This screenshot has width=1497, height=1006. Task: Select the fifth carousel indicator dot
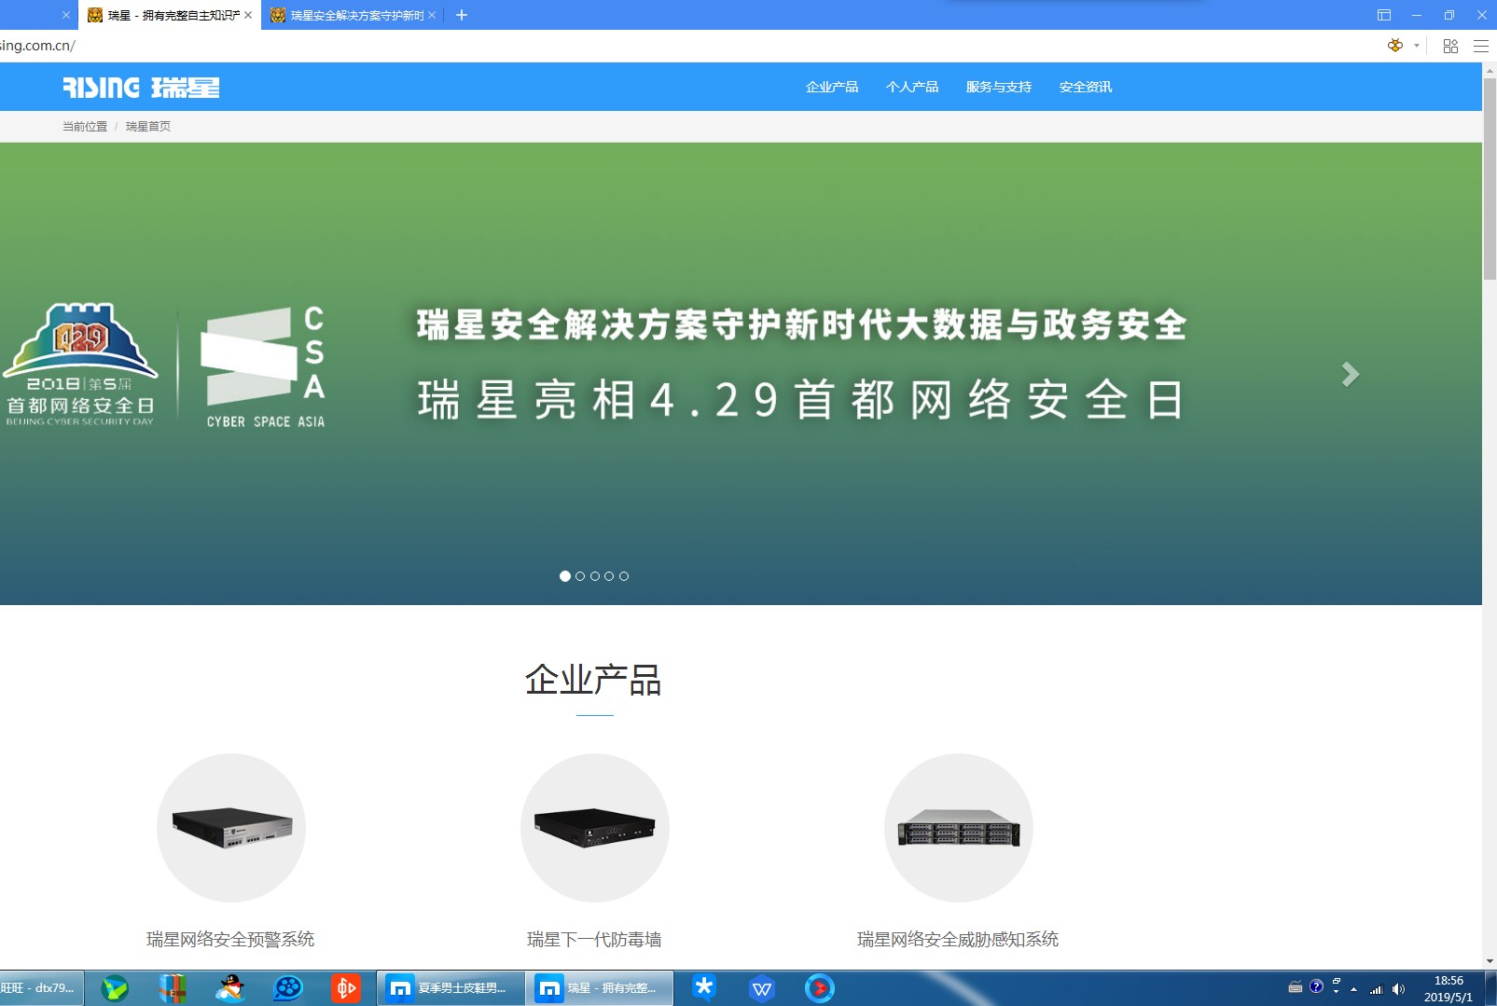point(624,576)
